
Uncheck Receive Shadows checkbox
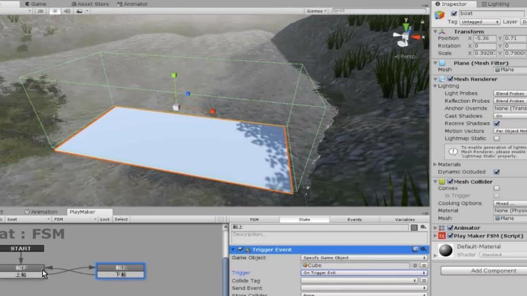click(x=496, y=123)
